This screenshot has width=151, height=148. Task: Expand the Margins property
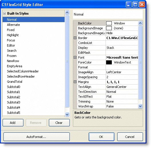coord(75,82)
